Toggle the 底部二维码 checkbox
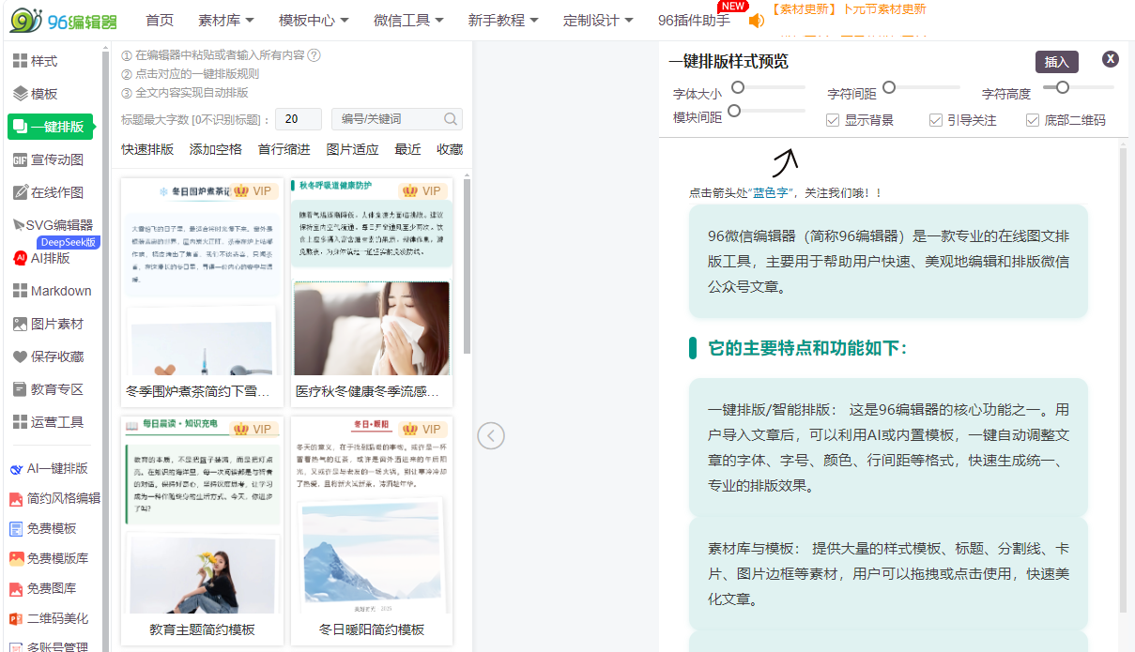 click(x=1033, y=120)
